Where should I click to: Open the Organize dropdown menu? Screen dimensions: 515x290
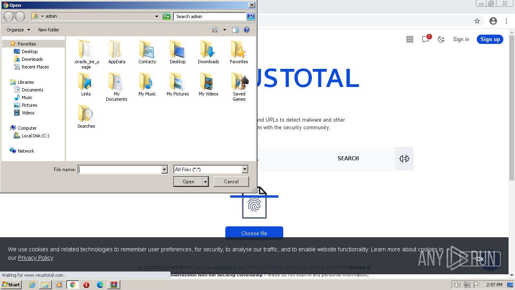18,30
